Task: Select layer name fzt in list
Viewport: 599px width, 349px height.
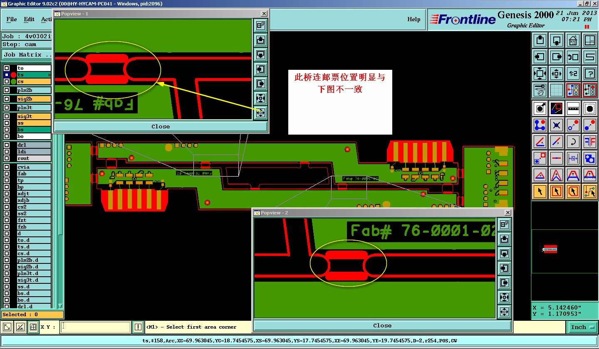Action: 34,220
